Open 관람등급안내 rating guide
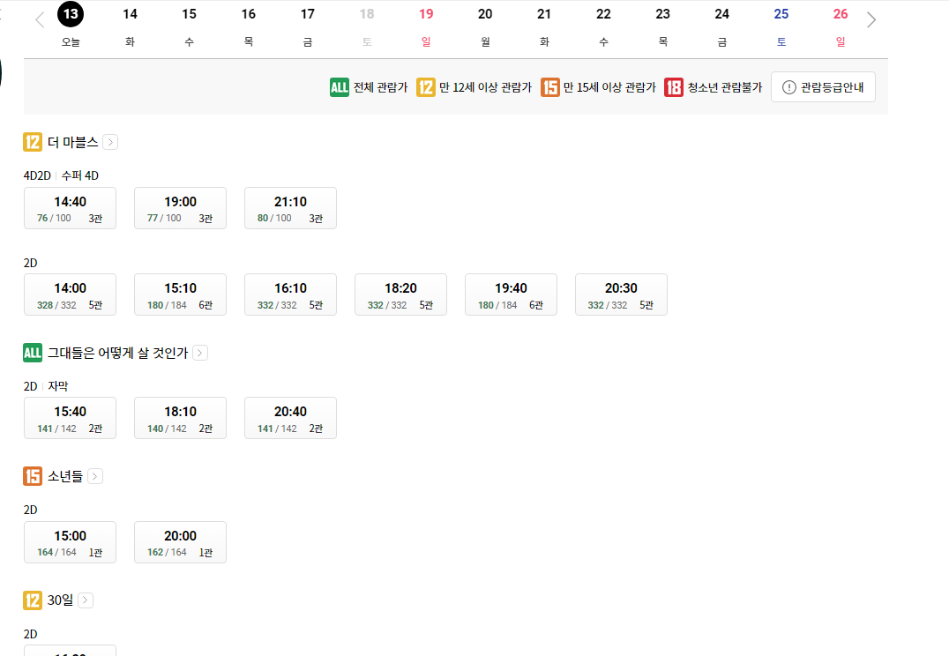The image size is (949, 656). tap(823, 87)
